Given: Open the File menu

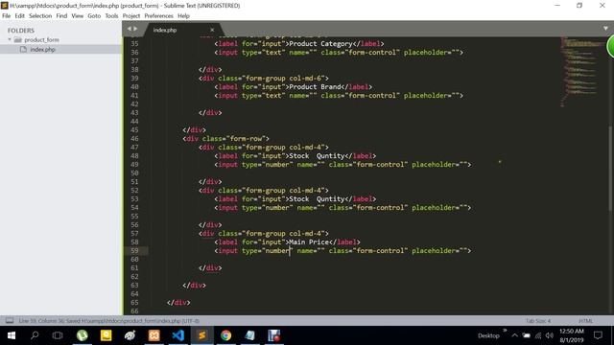Looking at the screenshot, I should (x=7, y=16).
